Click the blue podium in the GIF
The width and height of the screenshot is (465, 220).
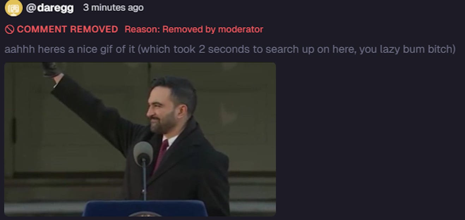[145, 208]
